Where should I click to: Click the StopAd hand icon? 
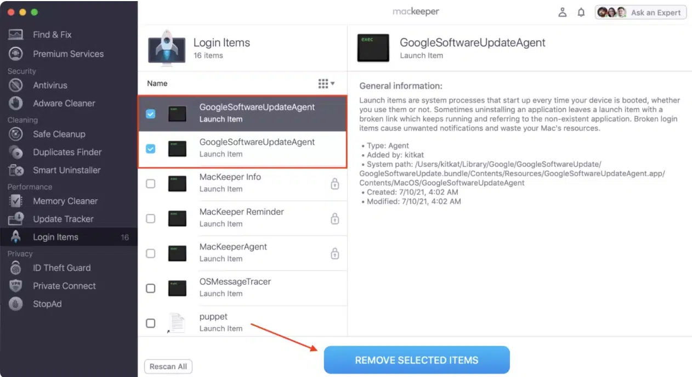tap(16, 304)
